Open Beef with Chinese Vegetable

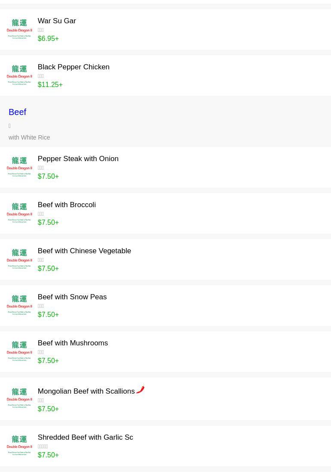pyautogui.click(x=84, y=251)
